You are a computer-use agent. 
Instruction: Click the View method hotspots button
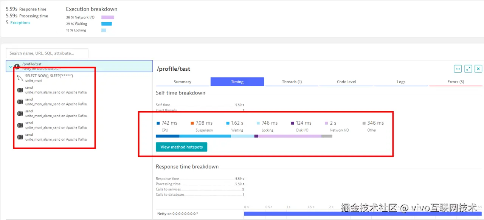(181, 147)
